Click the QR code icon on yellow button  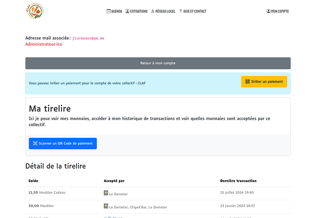(x=248, y=82)
